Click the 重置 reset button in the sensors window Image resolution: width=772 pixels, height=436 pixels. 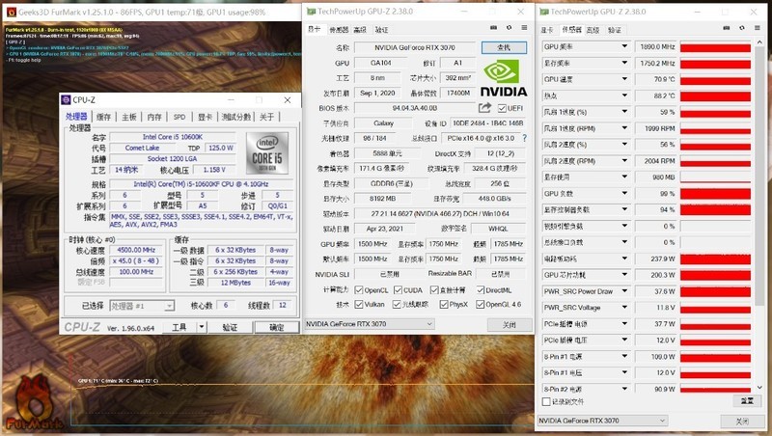tap(747, 400)
